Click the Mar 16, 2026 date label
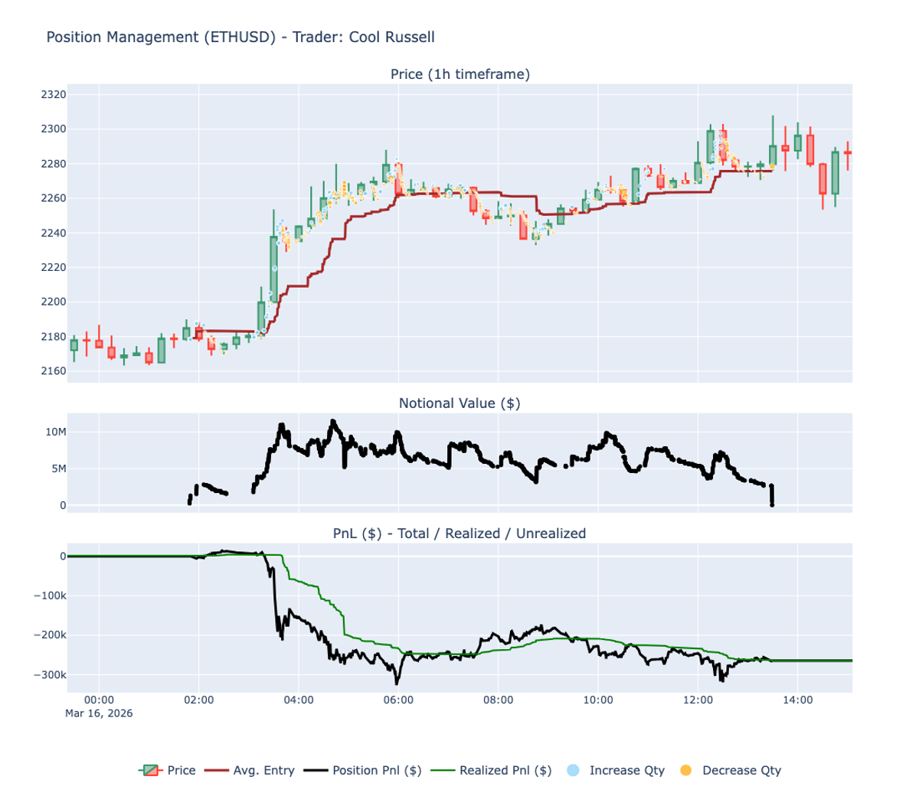 [x=98, y=713]
